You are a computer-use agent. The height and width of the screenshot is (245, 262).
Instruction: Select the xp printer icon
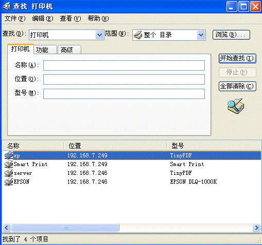click(9, 155)
